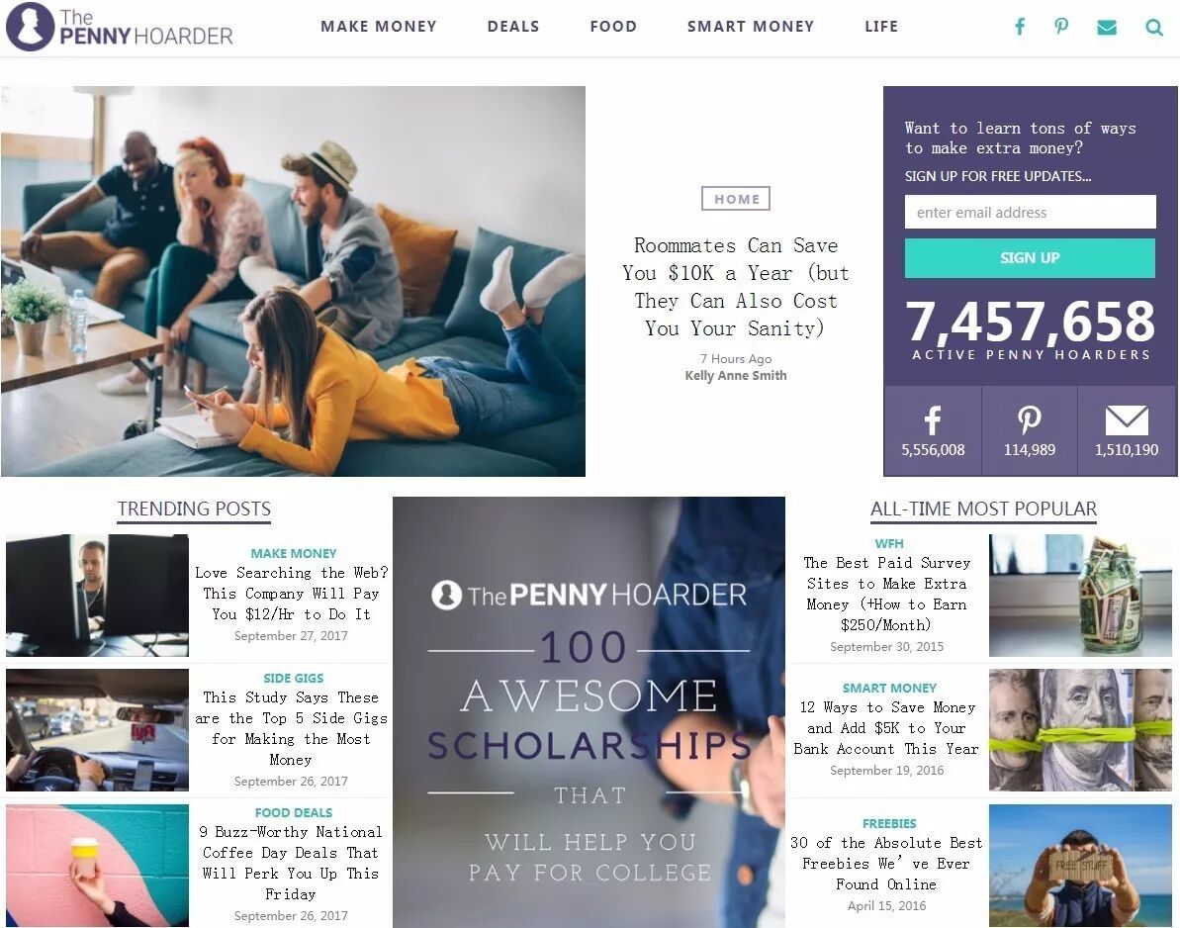Open the Life navigation item

click(x=881, y=27)
